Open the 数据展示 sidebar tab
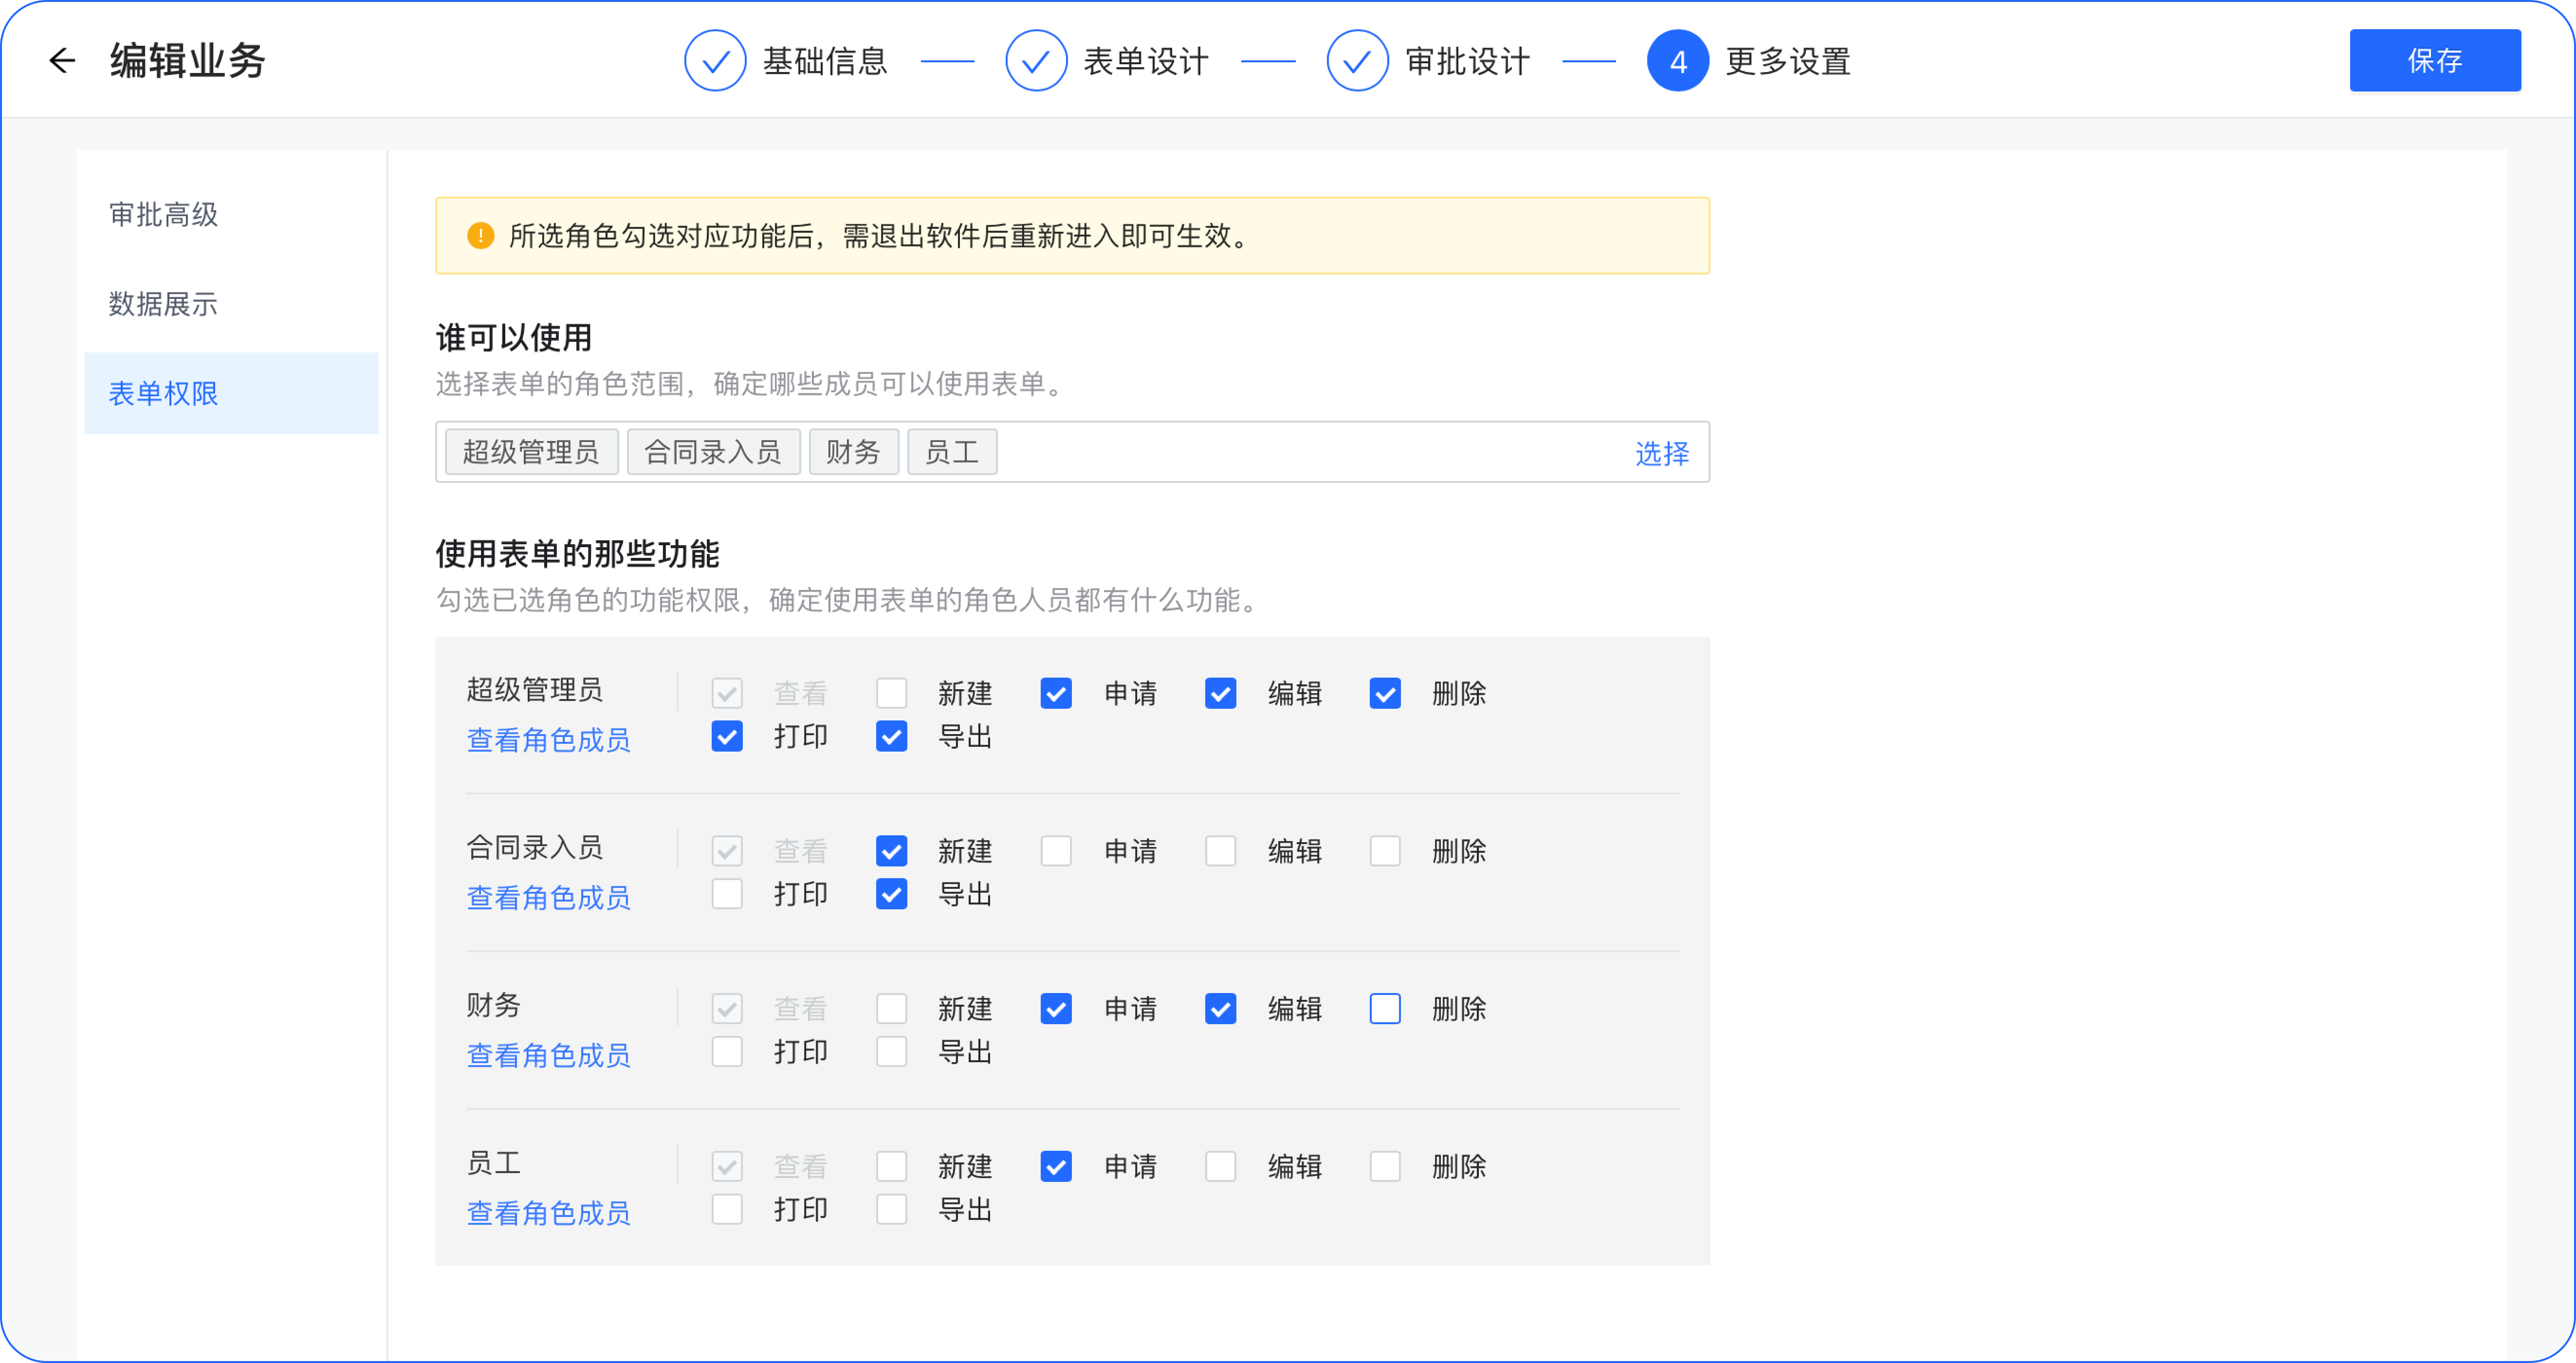The image size is (2576, 1363). click(232, 304)
